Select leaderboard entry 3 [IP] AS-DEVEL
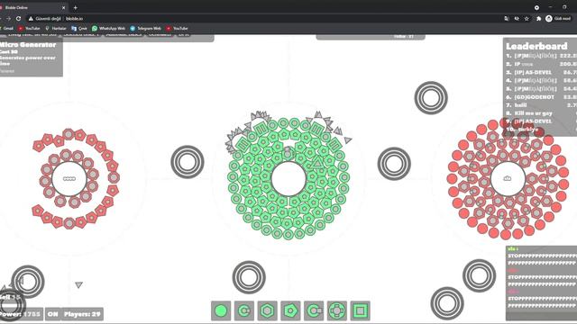Screen dimensions: 577x324 click(541, 72)
